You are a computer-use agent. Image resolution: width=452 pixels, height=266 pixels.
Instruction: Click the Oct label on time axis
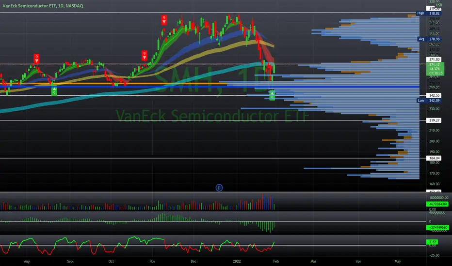click(x=111, y=261)
